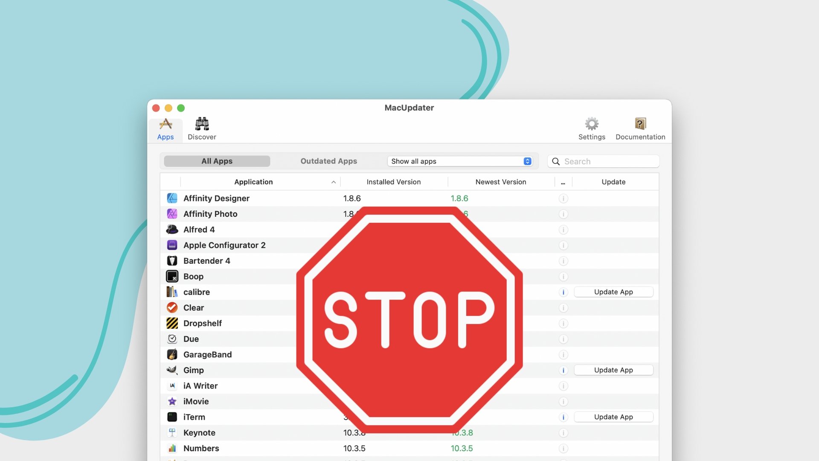The height and width of the screenshot is (461, 819).
Task: Switch to All Apps segment
Action: pyautogui.click(x=217, y=161)
